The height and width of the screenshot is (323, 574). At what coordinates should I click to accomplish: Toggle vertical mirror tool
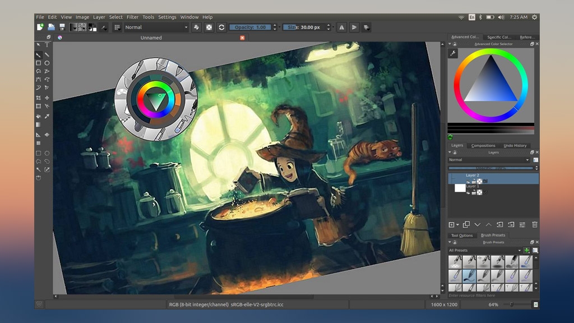(x=354, y=27)
